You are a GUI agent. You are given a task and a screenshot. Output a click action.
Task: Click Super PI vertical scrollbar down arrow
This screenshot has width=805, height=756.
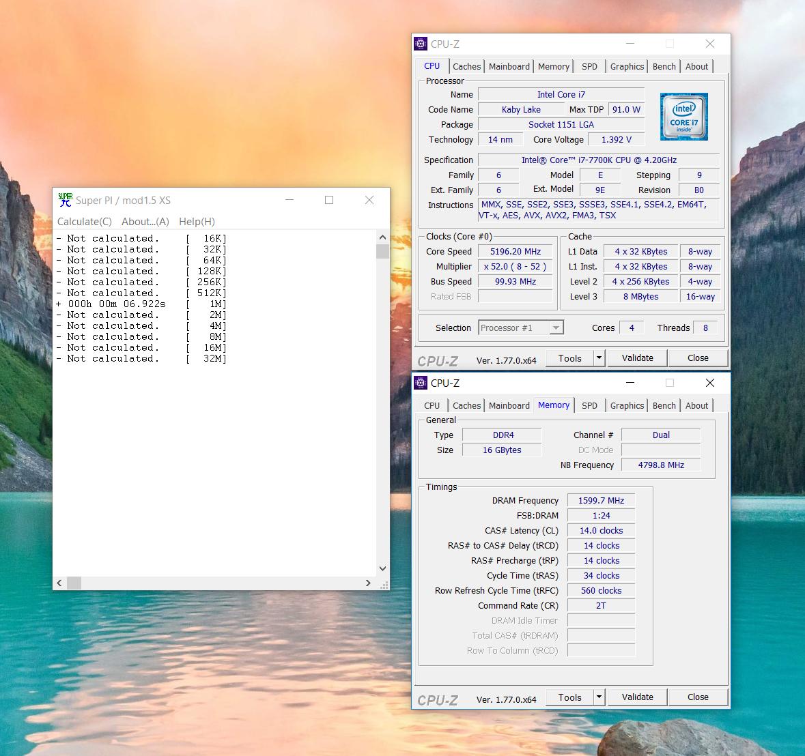(x=382, y=568)
